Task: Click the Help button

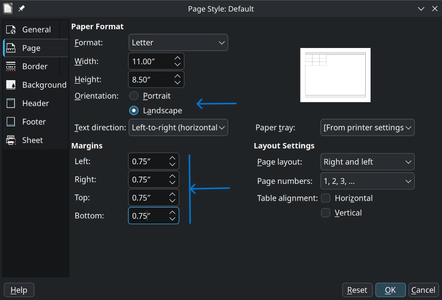Action: tap(19, 290)
